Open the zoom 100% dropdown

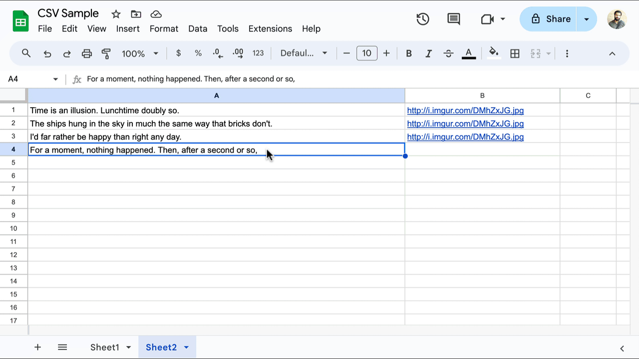click(140, 53)
